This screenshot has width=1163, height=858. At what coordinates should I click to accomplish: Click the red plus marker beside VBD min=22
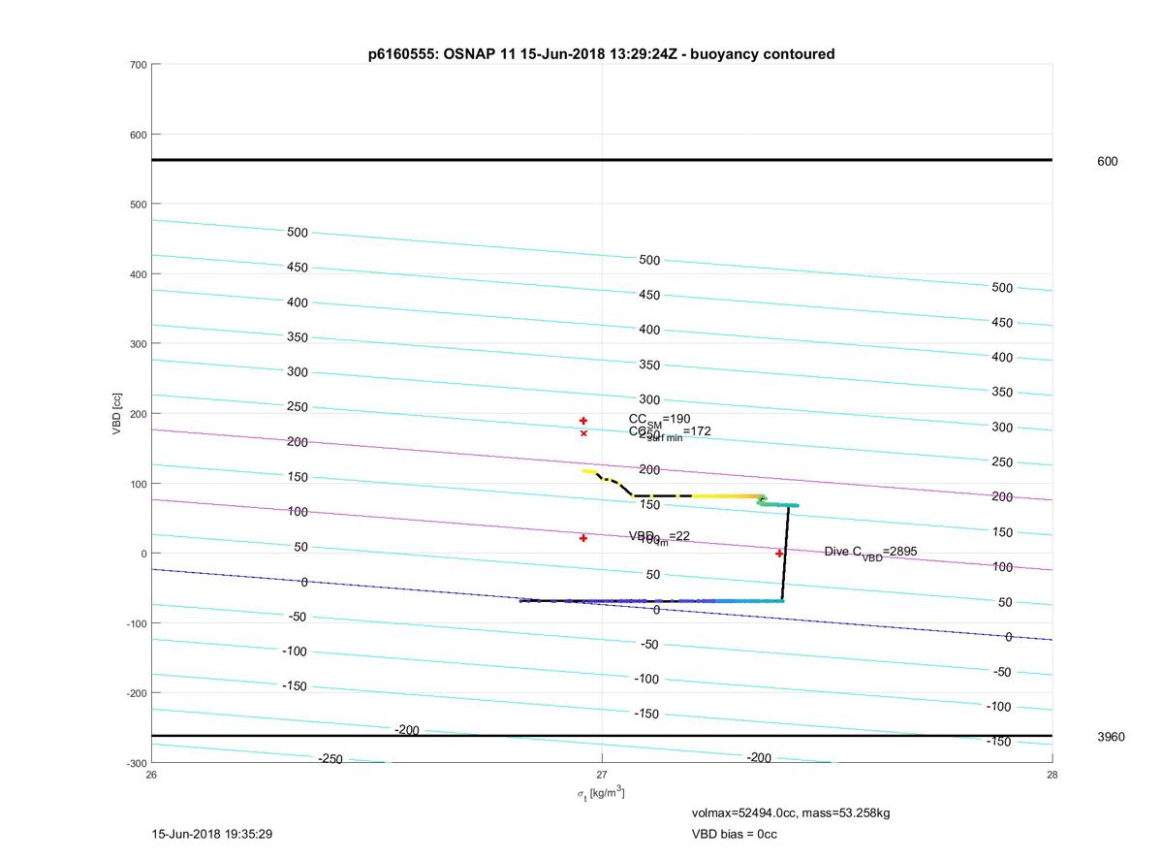(x=583, y=538)
